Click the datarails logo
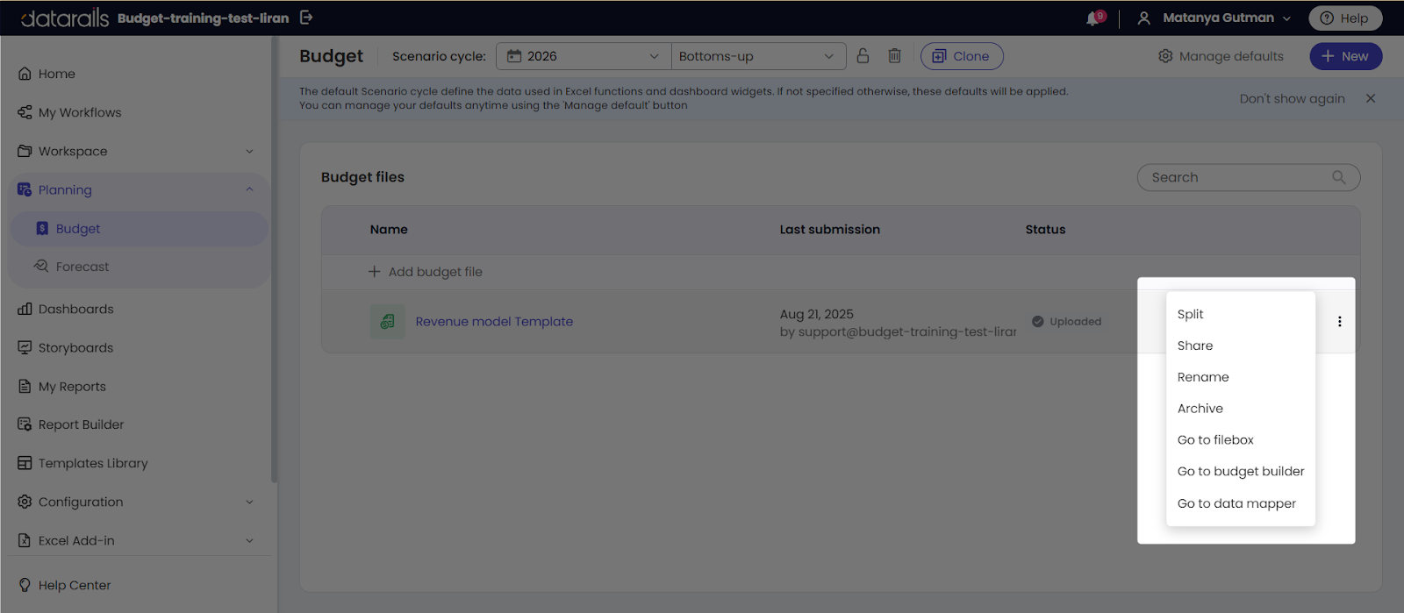Viewport: 1404px width, 613px height. click(65, 18)
